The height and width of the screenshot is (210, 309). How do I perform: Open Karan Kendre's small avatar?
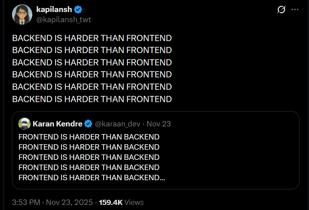point(25,124)
